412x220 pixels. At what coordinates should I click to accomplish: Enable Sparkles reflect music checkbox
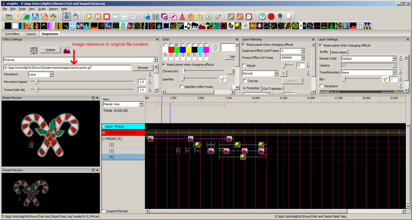coord(182,87)
